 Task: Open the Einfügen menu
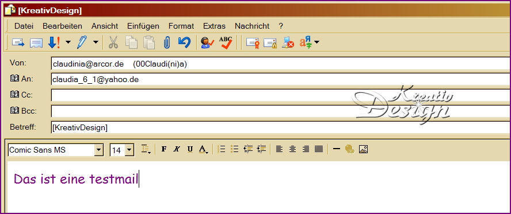pos(143,26)
